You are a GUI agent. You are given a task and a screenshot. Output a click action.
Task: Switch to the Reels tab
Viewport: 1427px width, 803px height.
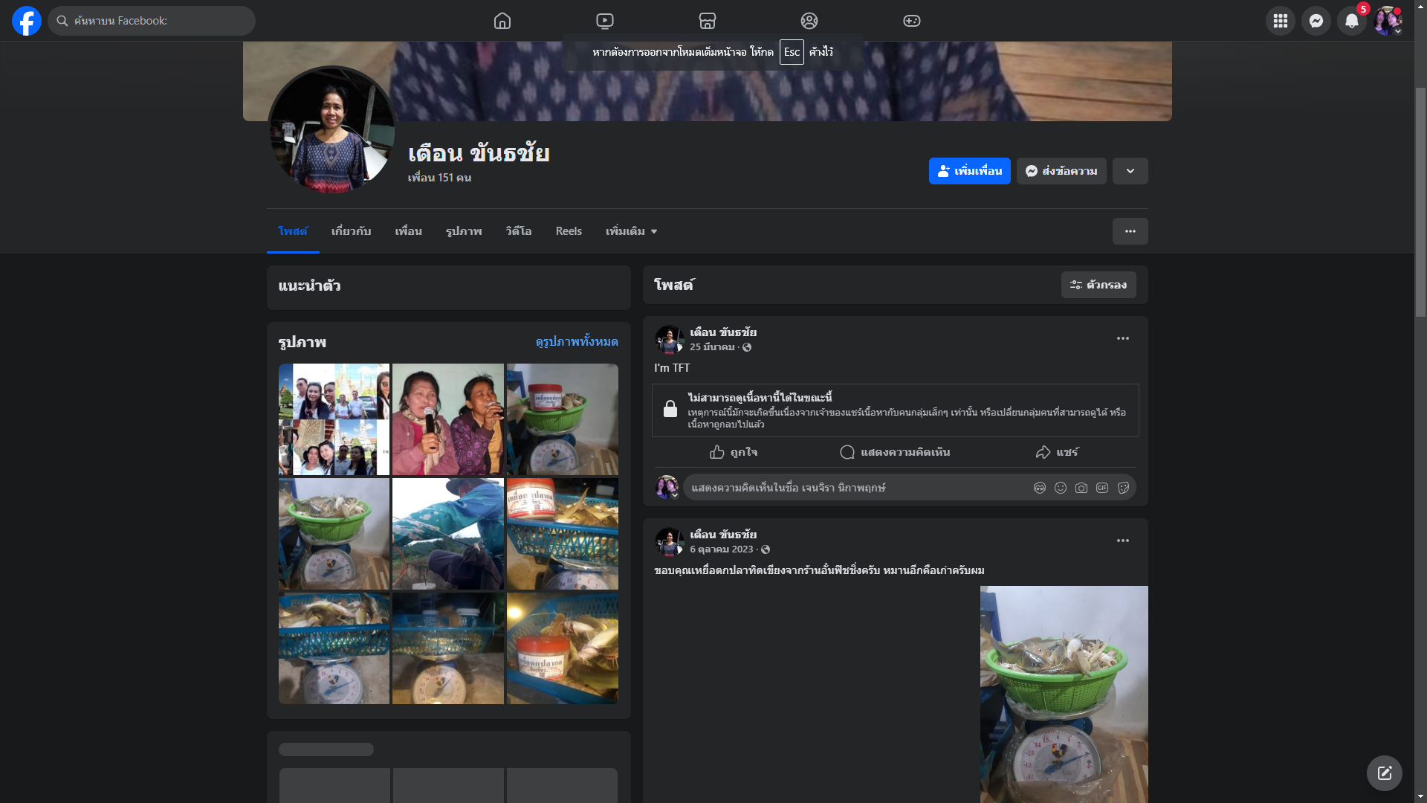coord(569,231)
